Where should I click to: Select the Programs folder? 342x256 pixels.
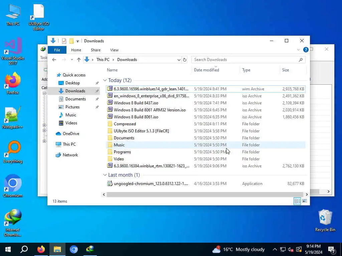pos(205,152)
